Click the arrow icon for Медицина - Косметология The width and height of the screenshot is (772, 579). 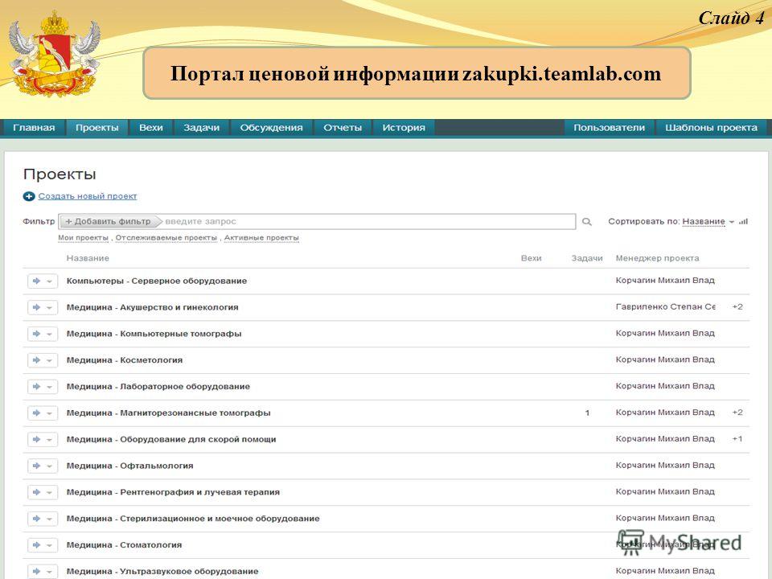[x=36, y=360]
